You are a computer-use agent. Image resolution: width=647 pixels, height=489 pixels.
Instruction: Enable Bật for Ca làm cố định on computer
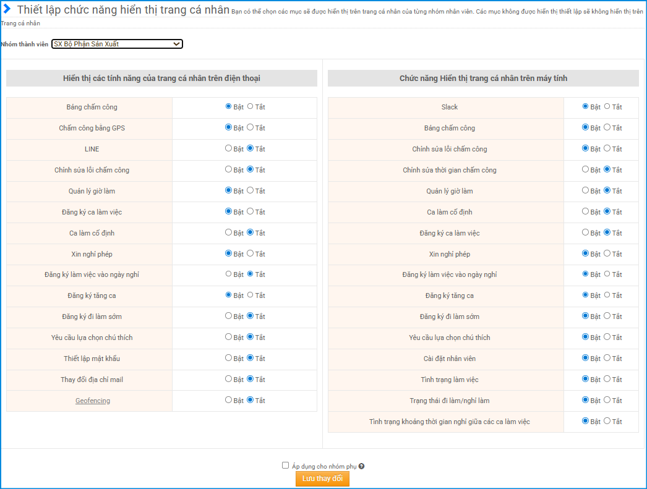586,211
